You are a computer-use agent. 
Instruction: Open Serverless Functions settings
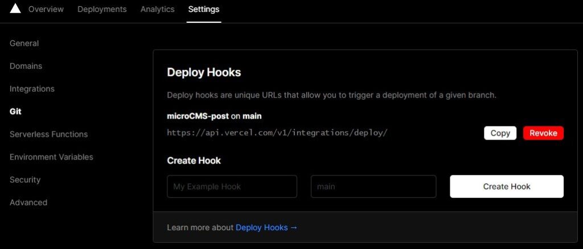coord(49,134)
